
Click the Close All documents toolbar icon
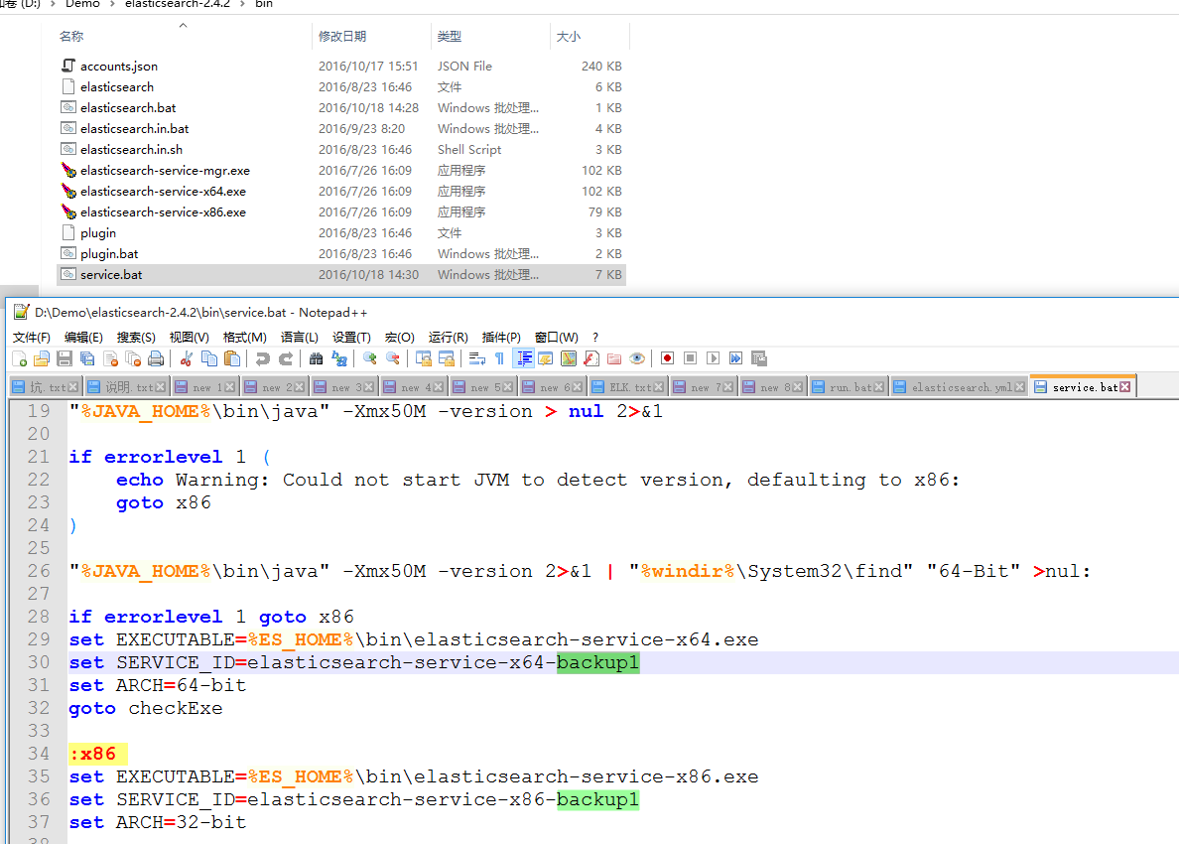pos(133,358)
